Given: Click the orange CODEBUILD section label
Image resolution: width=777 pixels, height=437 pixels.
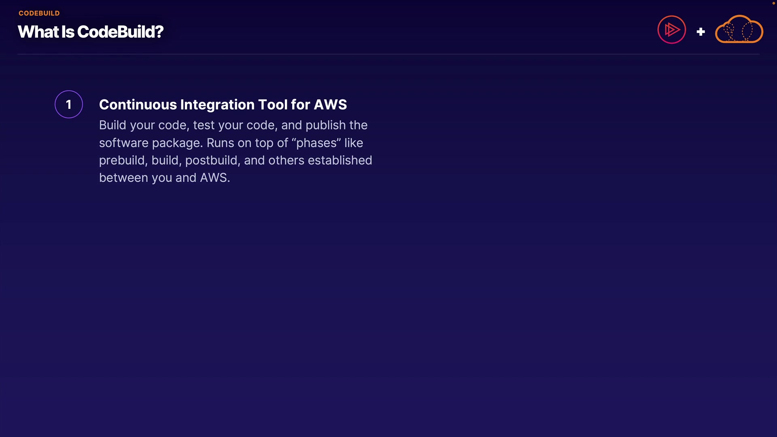Looking at the screenshot, I should point(39,13).
